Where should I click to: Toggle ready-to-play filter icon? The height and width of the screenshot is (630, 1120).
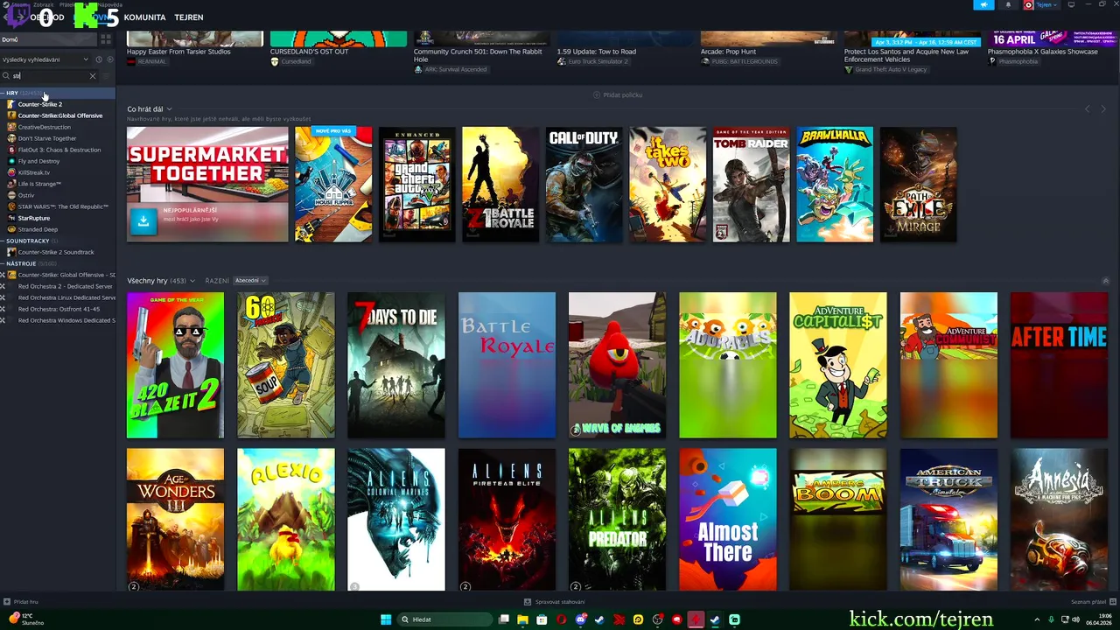108,59
